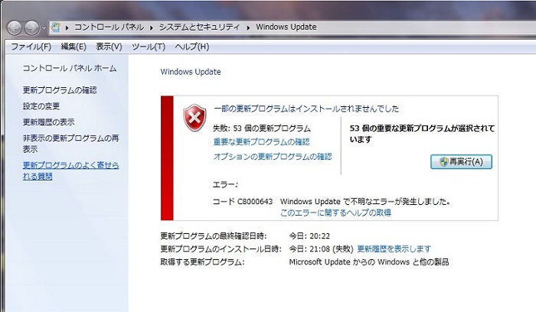
Task: Click the shield icon on 再実行 button
Action: pyautogui.click(x=443, y=162)
